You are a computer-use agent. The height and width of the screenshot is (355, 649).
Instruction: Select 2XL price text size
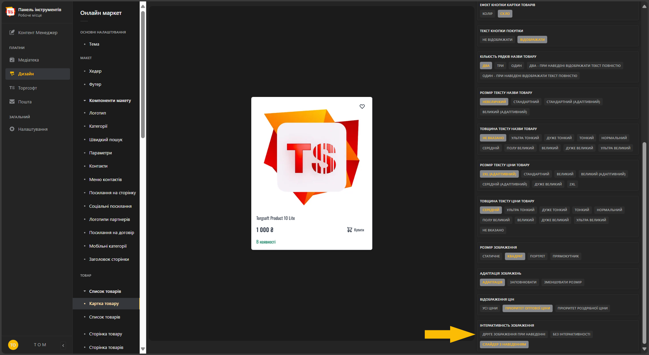click(x=572, y=184)
